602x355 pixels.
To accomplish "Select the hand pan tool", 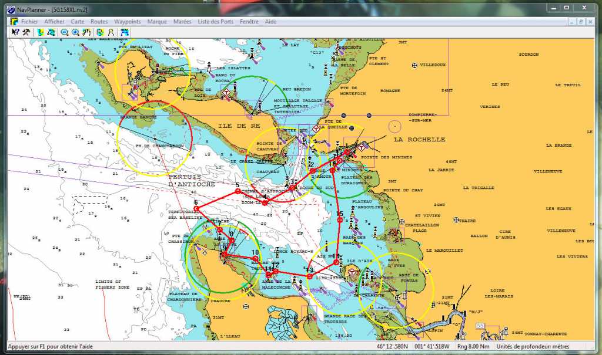I will click(x=86, y=32).
